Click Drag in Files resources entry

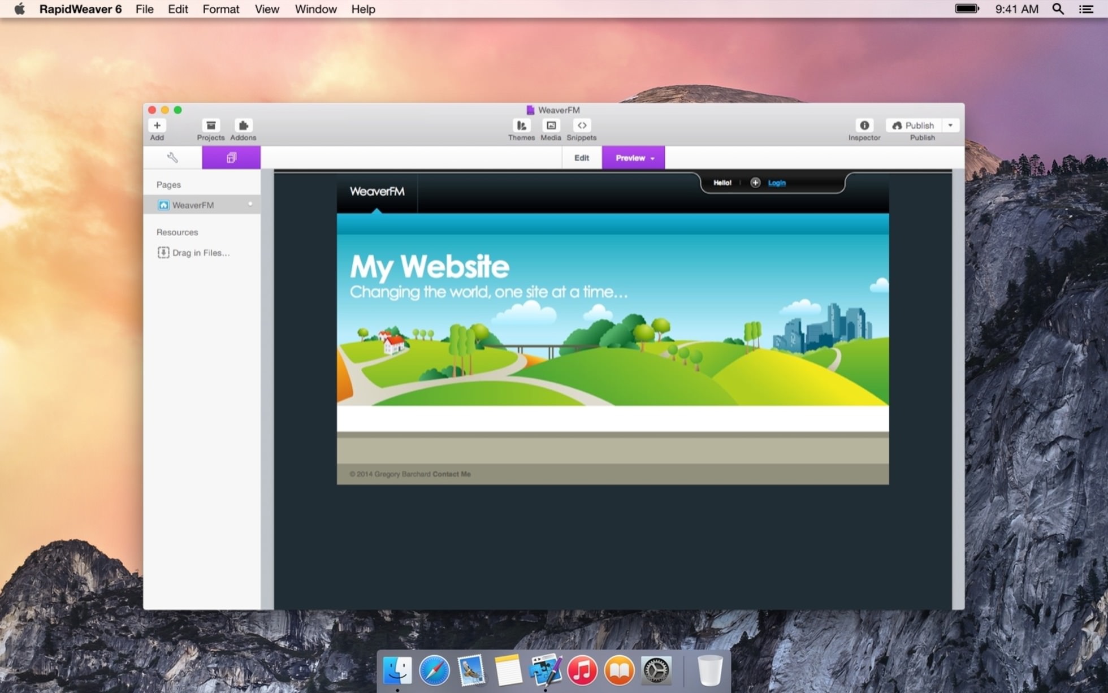[x=194, y=253]
